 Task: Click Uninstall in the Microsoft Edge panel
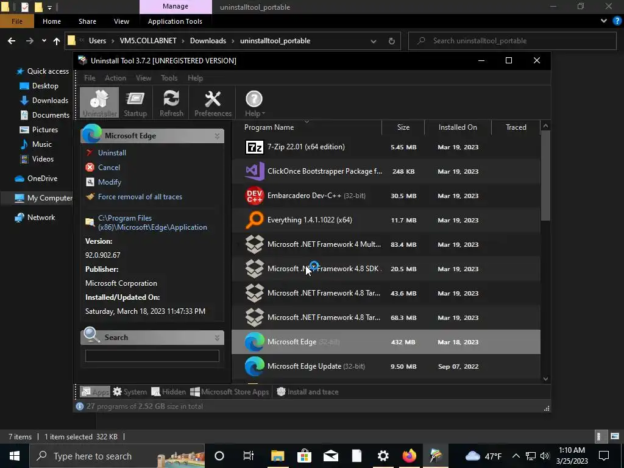click(112, 153)
